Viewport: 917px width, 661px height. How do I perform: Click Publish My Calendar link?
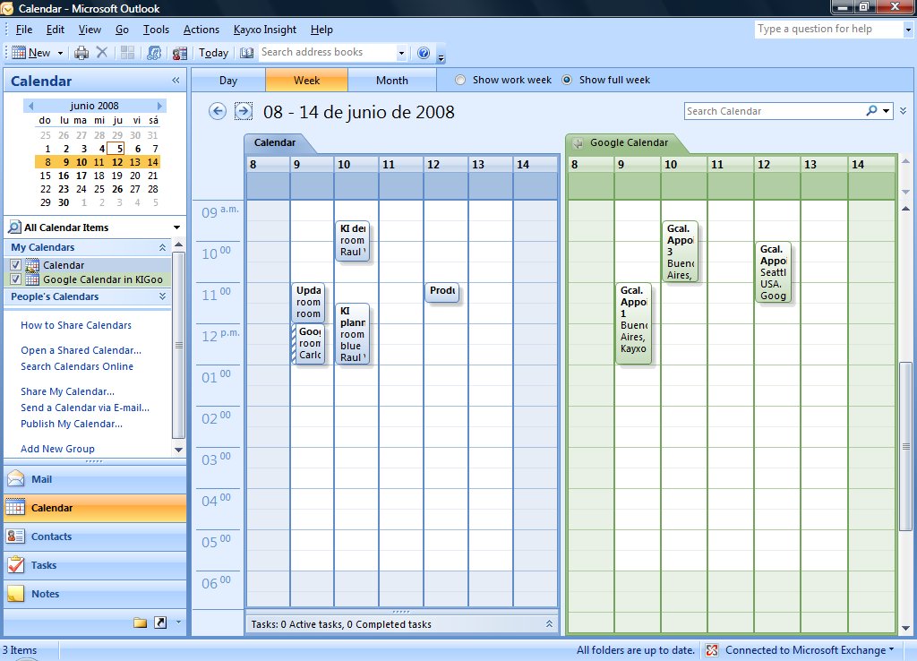(x=72, y=424)
